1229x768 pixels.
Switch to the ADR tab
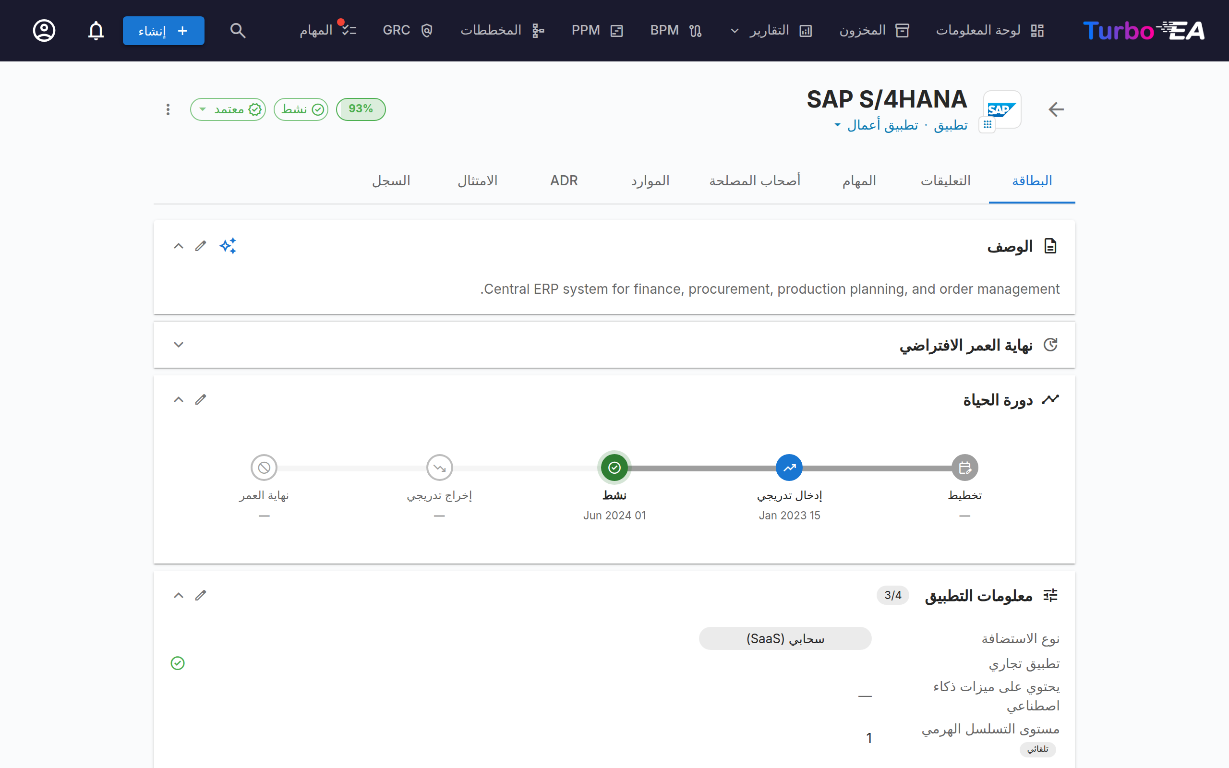[x=564, y=181]
